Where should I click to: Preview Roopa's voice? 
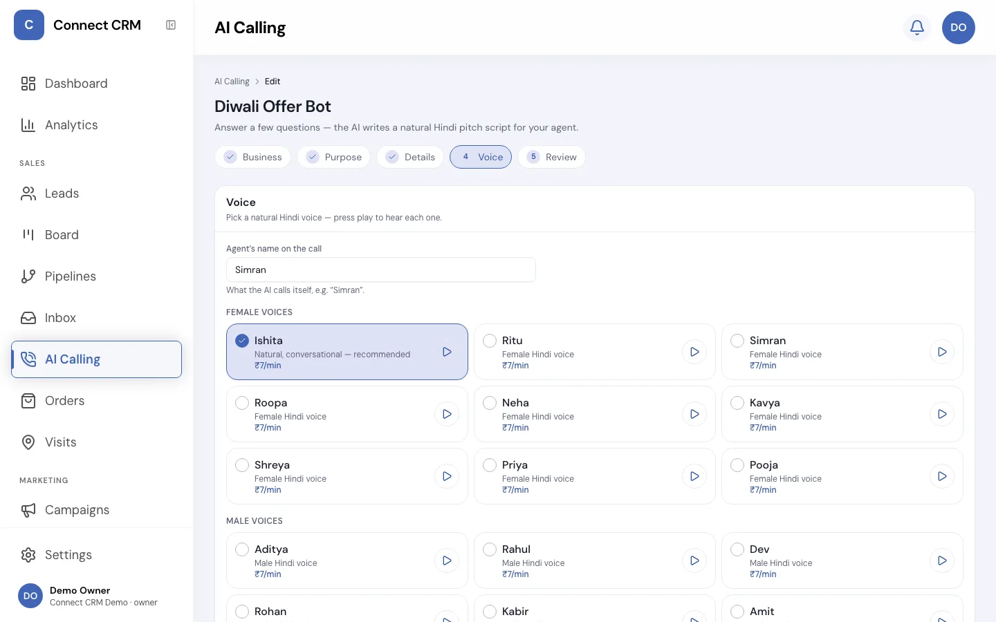point(447,414)
